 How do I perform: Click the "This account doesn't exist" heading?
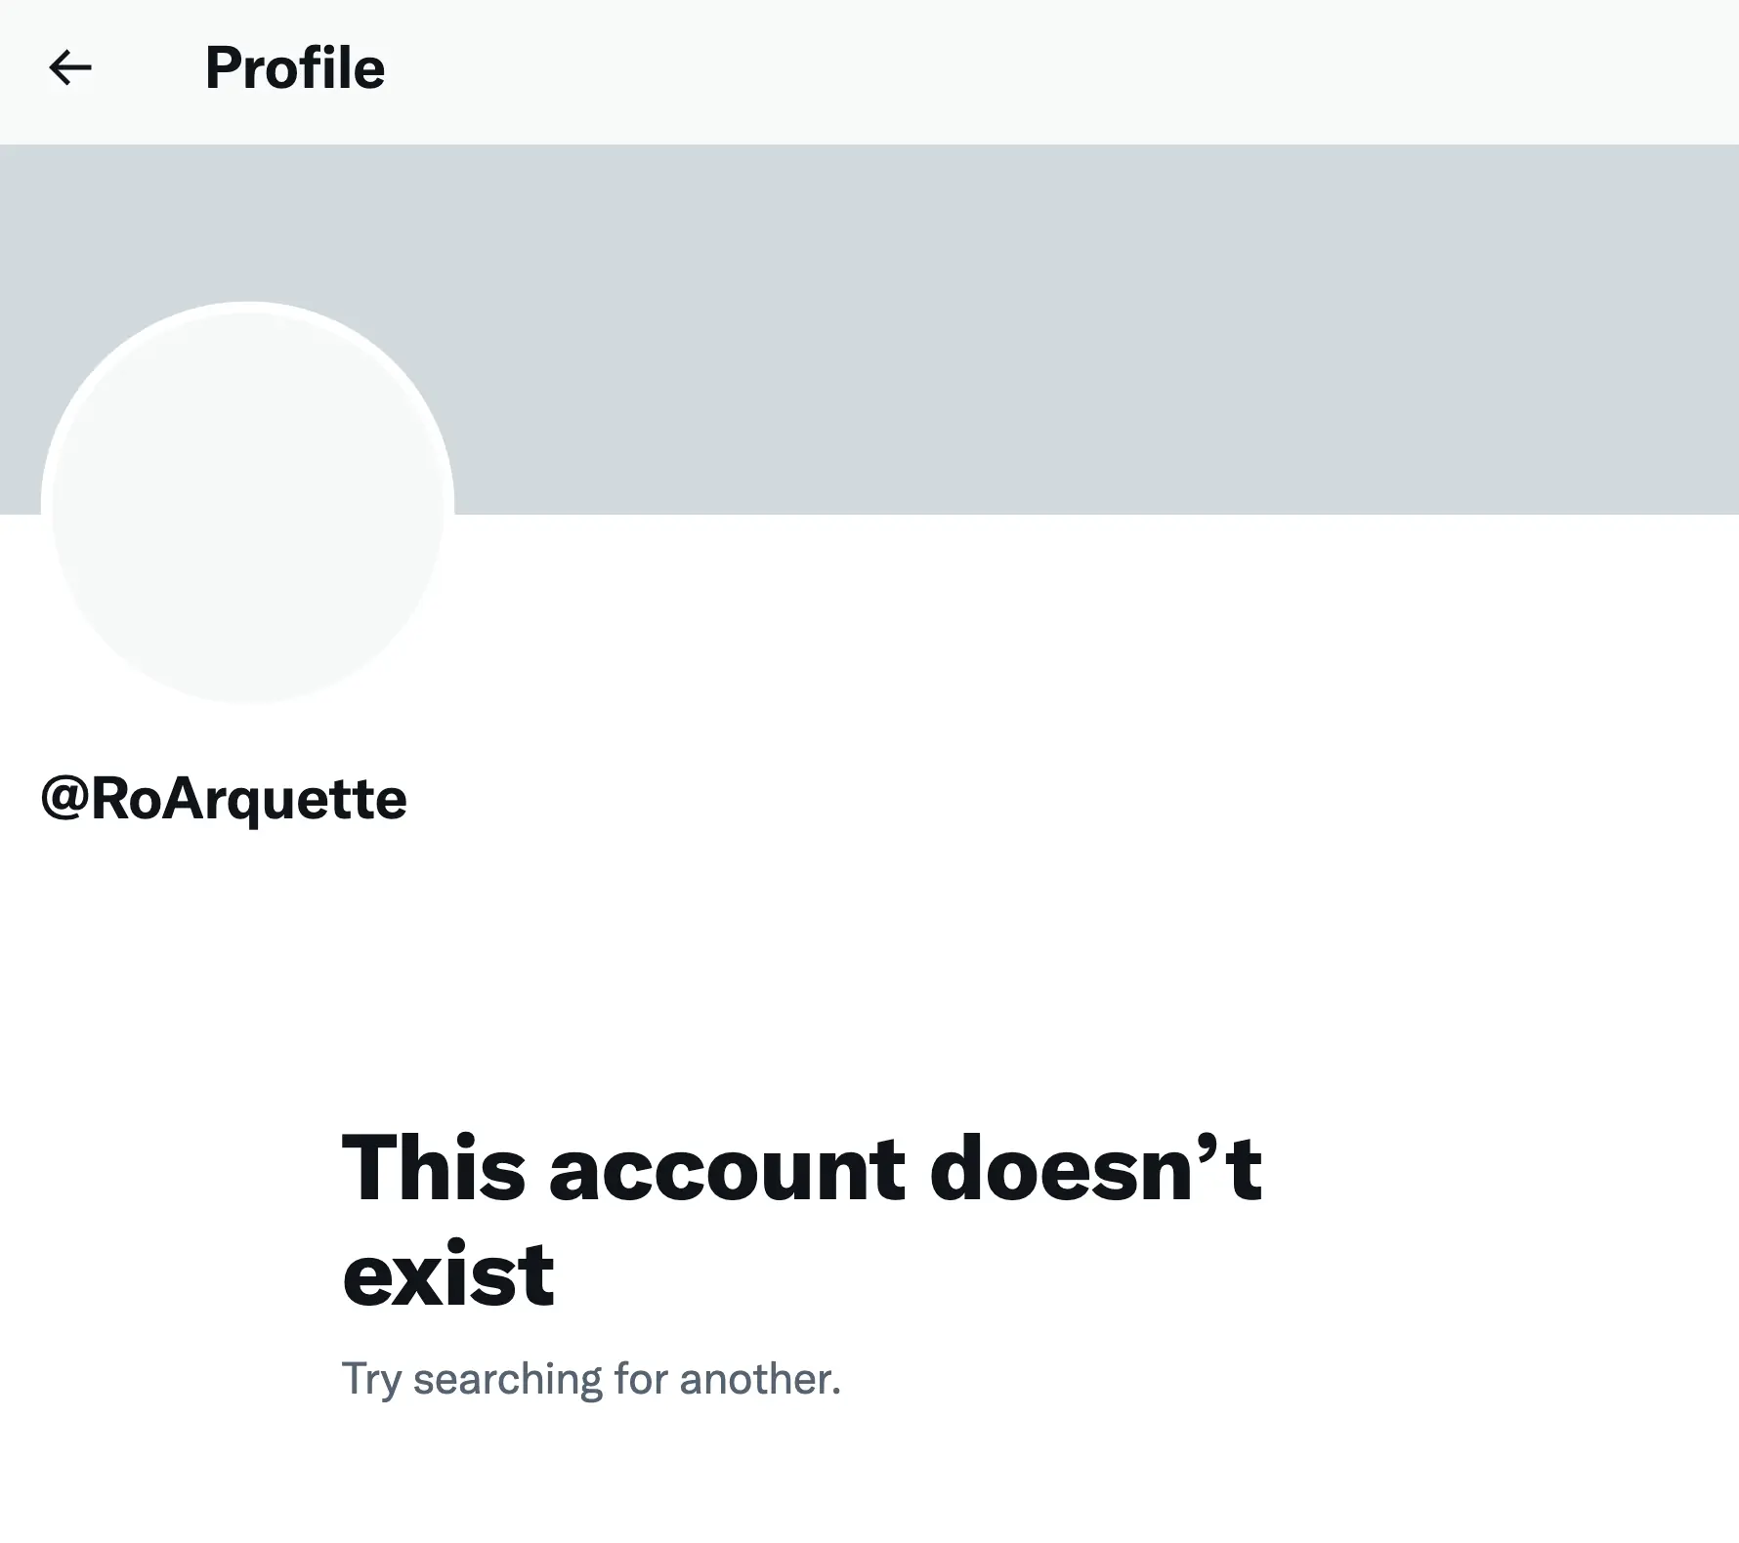[x=801, y=1221]
